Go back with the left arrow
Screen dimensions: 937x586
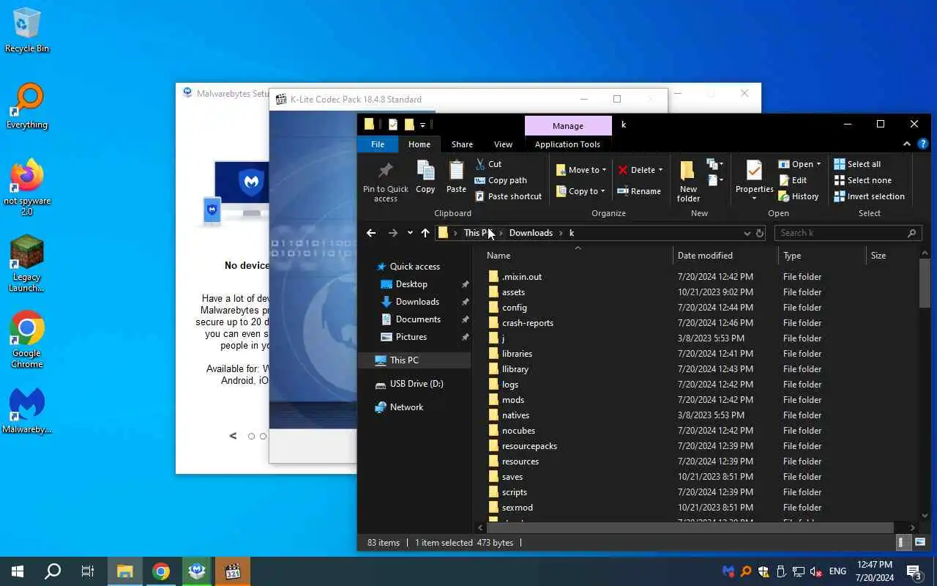(371, 233)
